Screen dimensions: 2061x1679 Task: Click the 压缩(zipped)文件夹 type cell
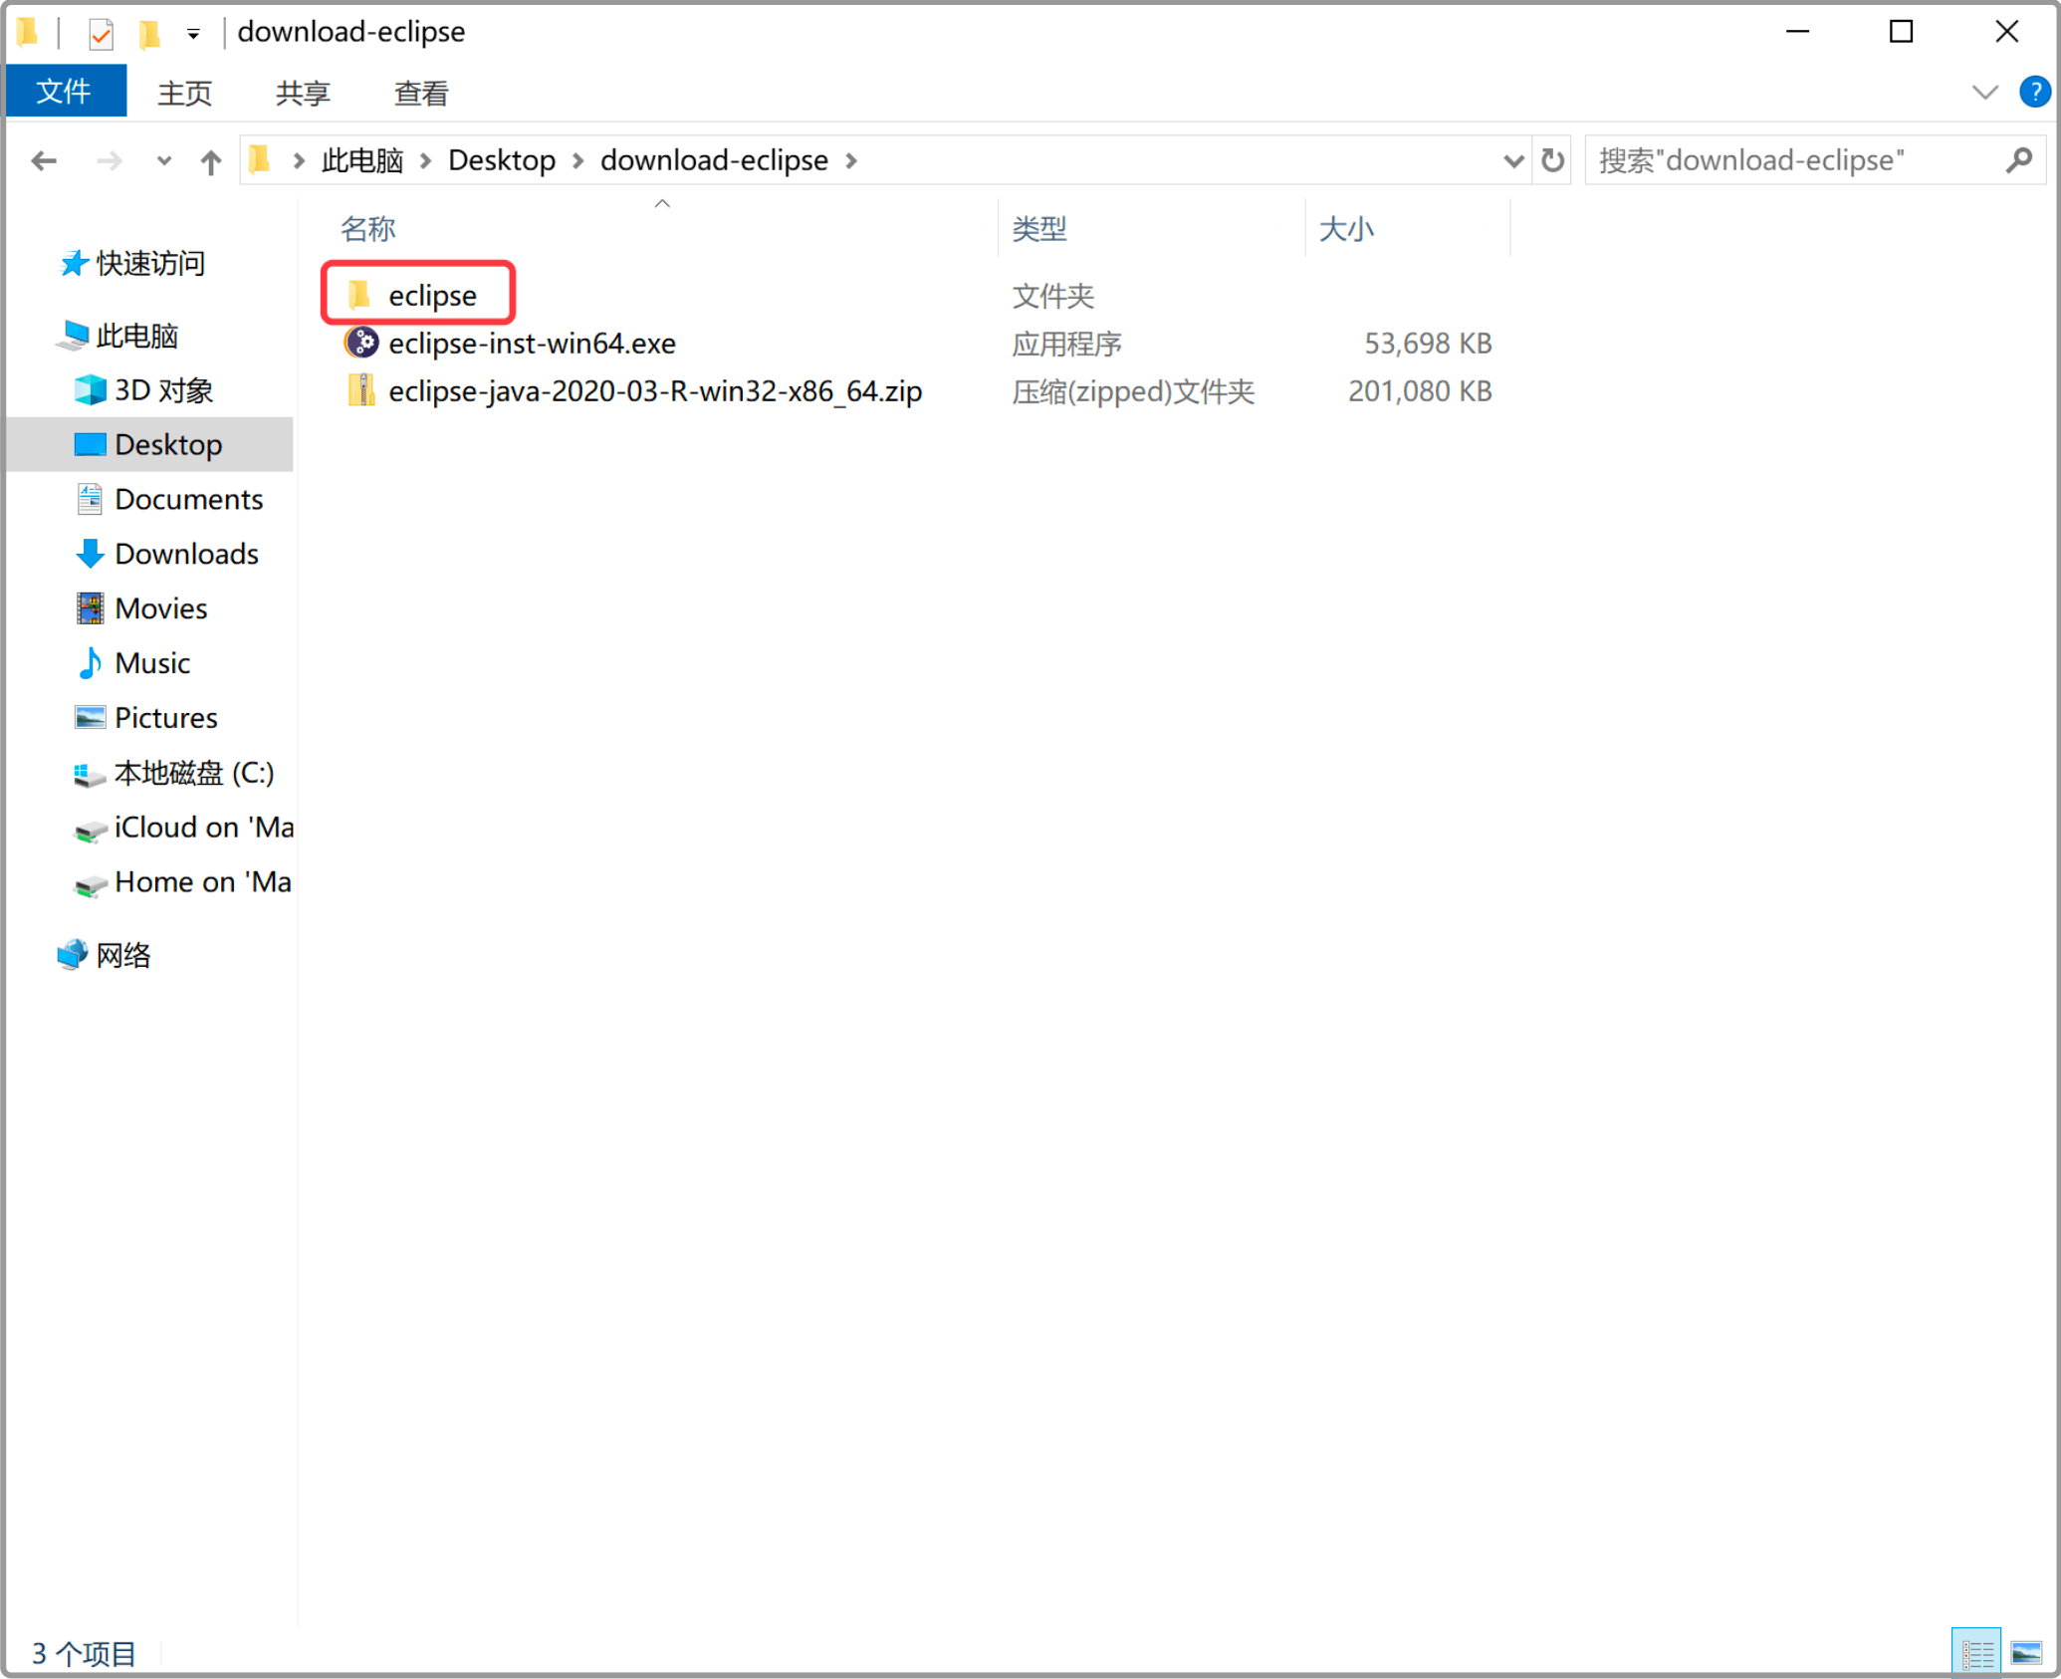1133,391
